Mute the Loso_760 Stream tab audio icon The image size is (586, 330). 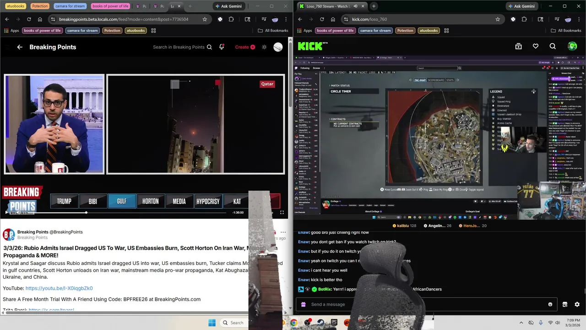pyautogui.click(x=355, y=6)
